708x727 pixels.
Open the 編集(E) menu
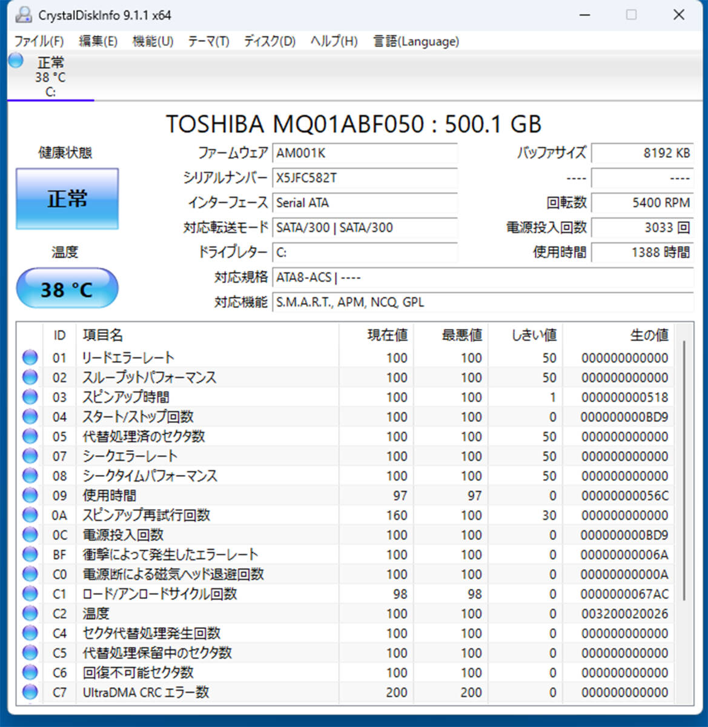coord(98,41)
